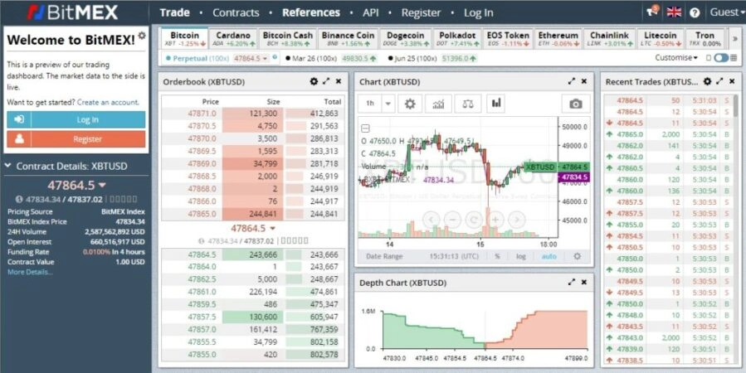The height and width of the screenshot is (373, 746).
Task: Open the More Details... link
Action: click(x=30, y=272)
